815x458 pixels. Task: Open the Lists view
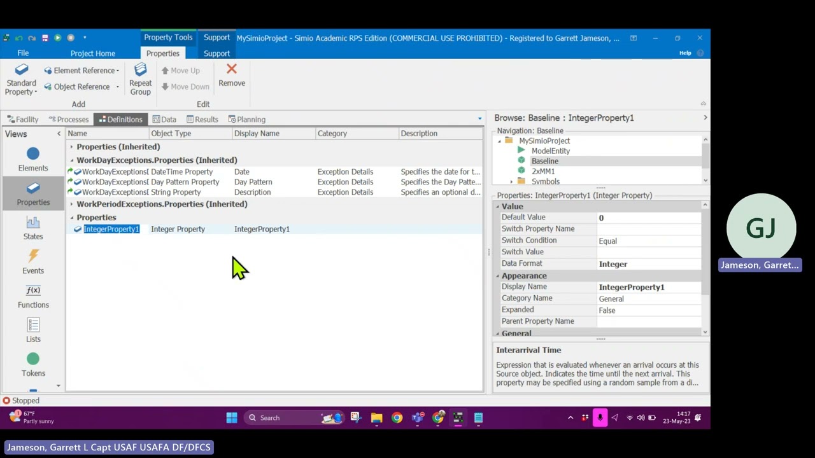click(33, 331)
